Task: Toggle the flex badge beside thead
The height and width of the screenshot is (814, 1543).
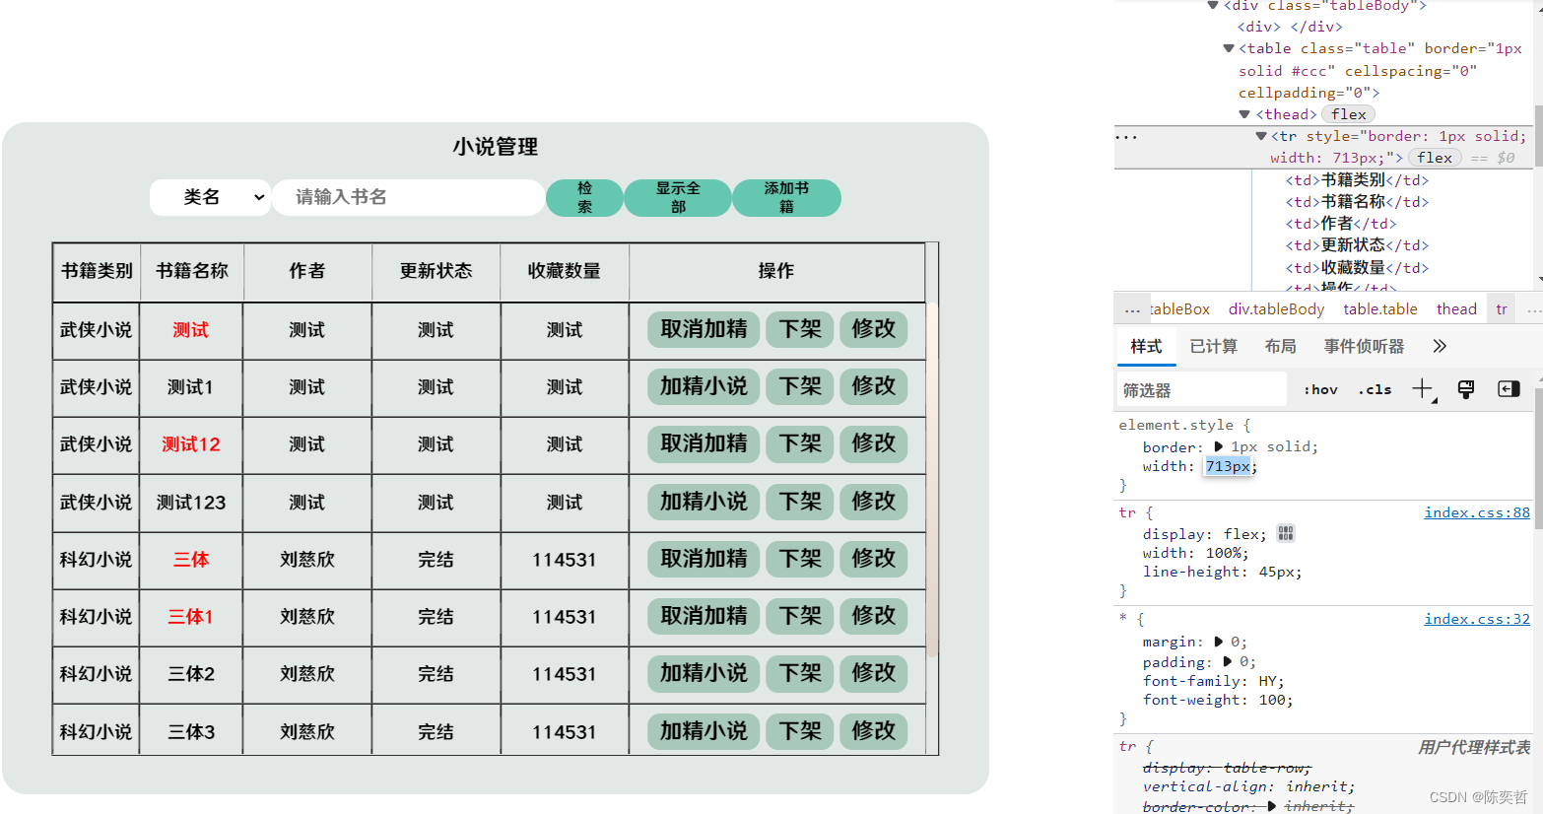Action: coord(1349,114)
